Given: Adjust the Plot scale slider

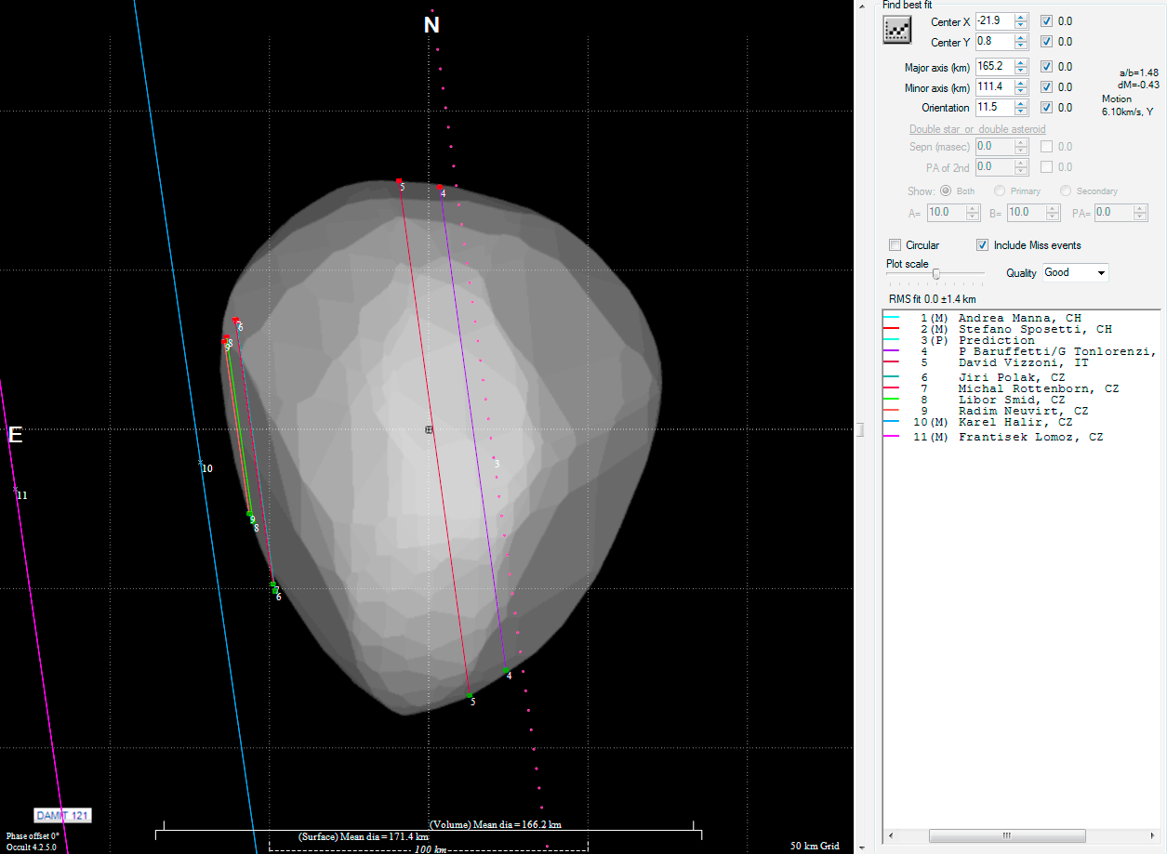Looking at the screenshot, I should click(935, 273).
